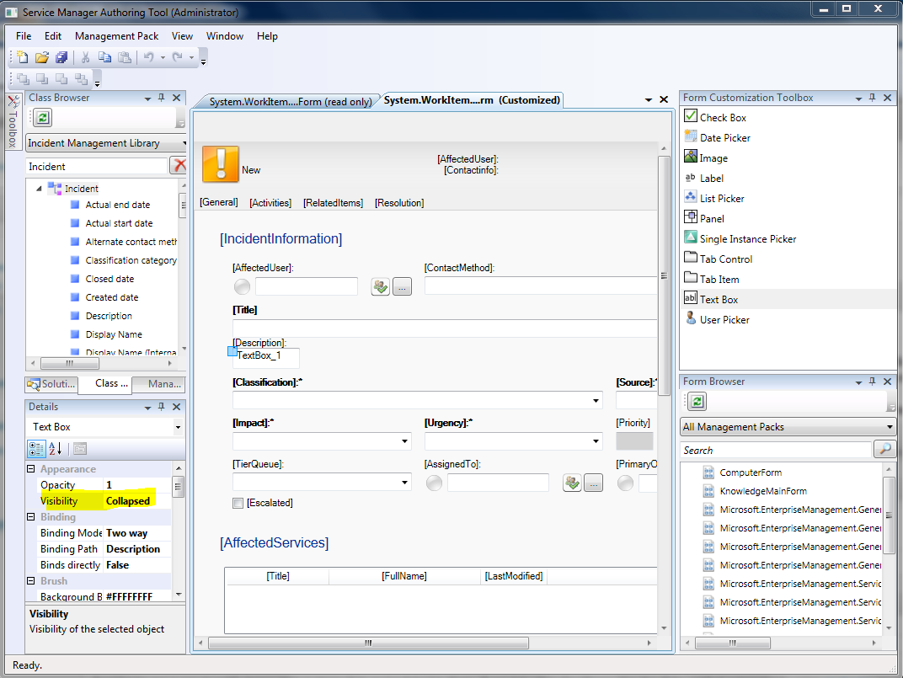Pin the Form Browser panel
Screen dimensions: 903x678
872,382
